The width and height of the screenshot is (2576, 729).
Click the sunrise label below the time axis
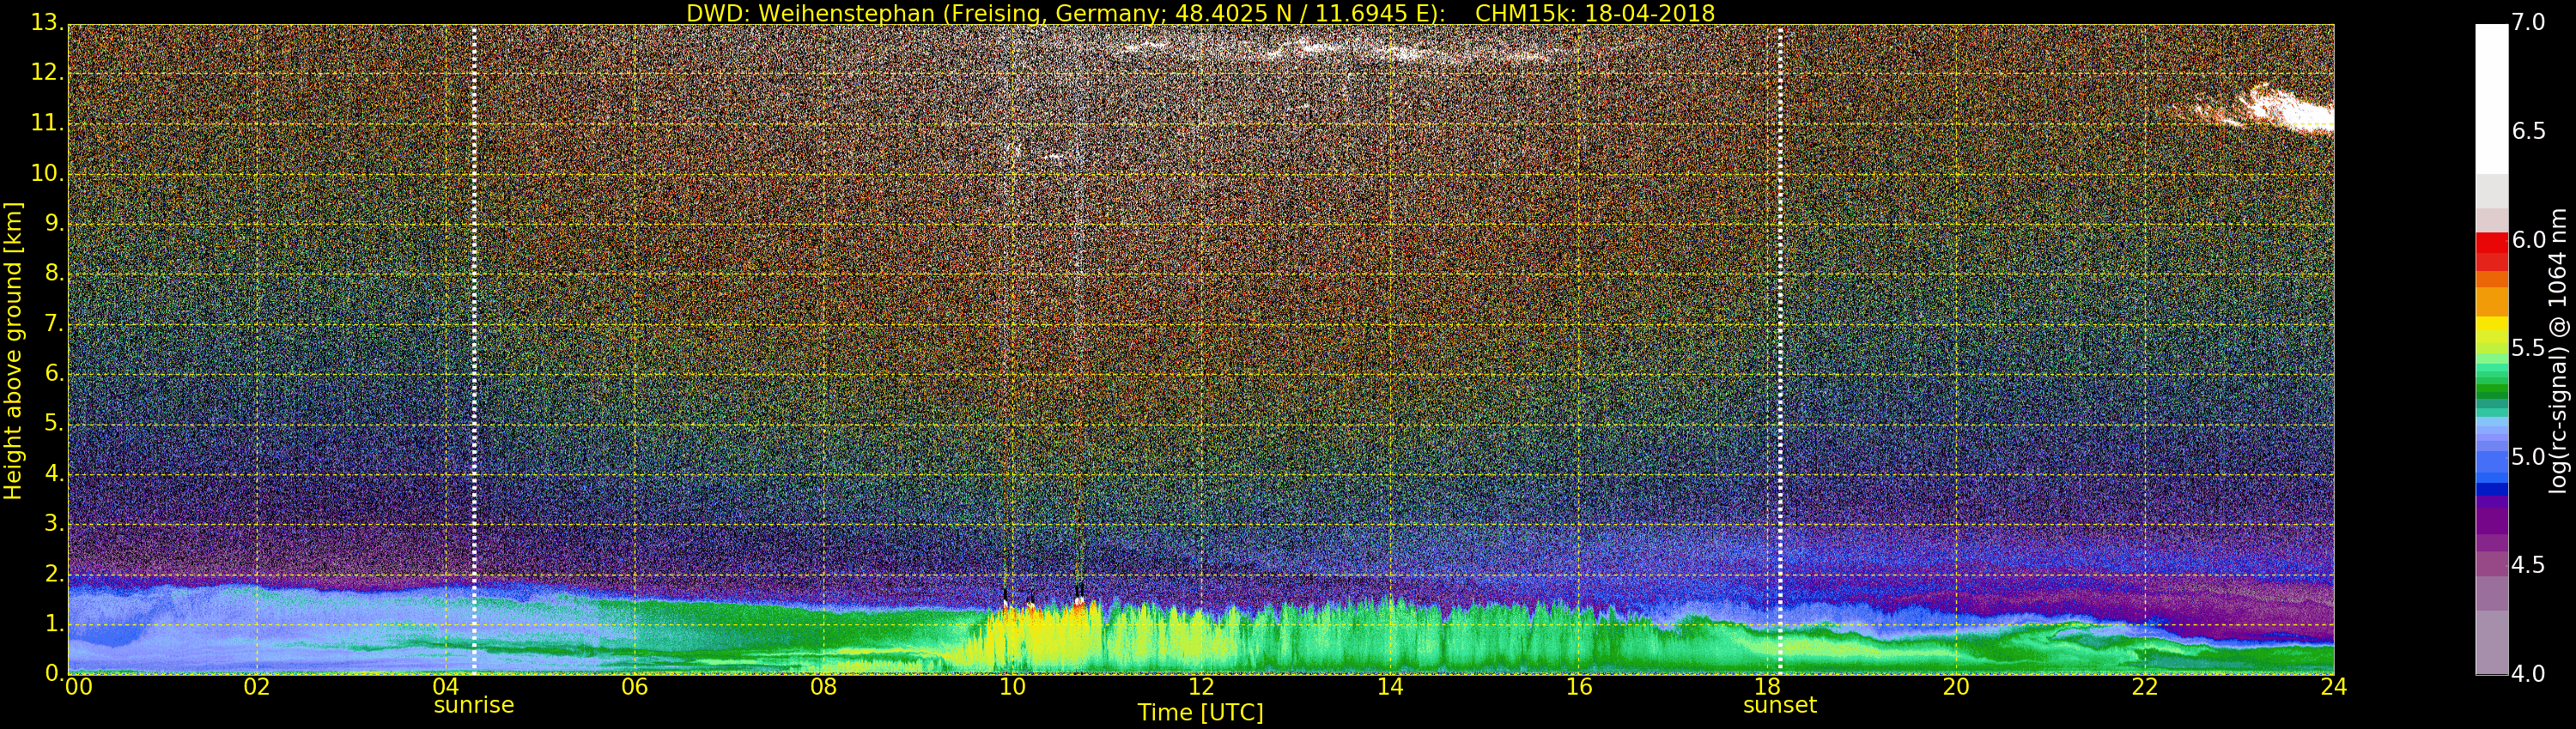473,705
